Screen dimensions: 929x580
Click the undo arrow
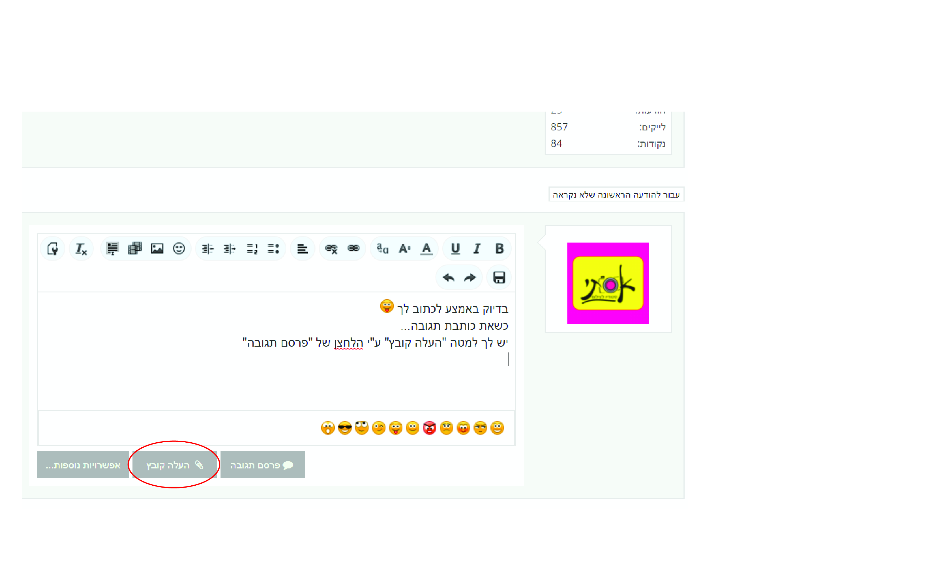click(448, 277)
